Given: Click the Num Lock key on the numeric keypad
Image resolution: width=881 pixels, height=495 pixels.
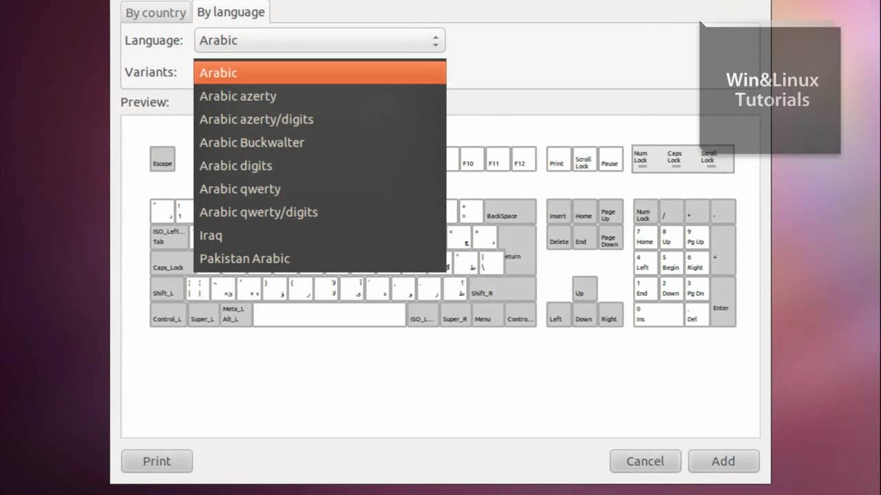Looking at the screenshot, I should (646, 211).
